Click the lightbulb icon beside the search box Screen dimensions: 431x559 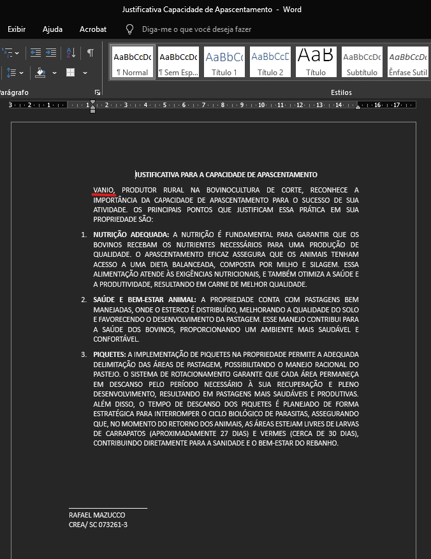click(130, 29)
